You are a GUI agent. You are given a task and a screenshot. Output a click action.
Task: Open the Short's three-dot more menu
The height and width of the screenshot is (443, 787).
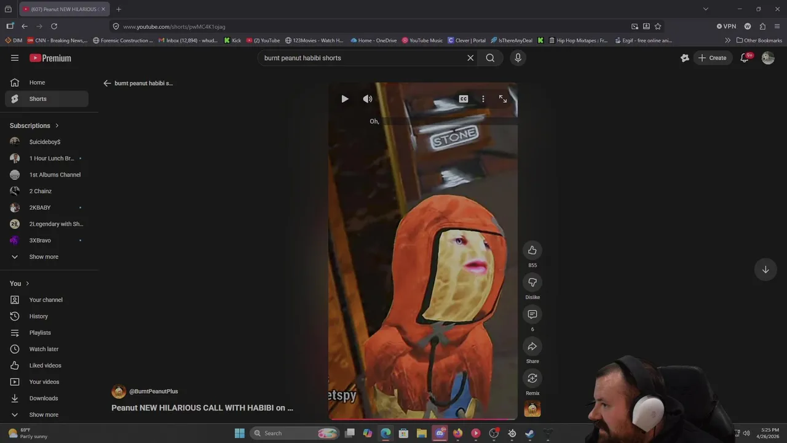pyautogui.click(x=483, y=99)
